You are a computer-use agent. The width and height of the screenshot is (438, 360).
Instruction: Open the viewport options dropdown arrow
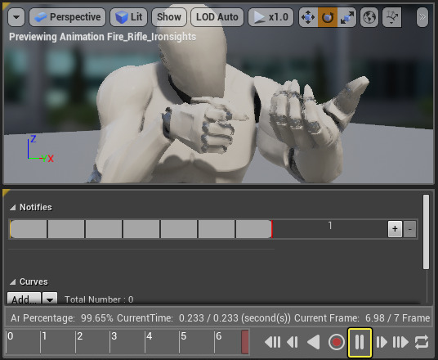16,17
